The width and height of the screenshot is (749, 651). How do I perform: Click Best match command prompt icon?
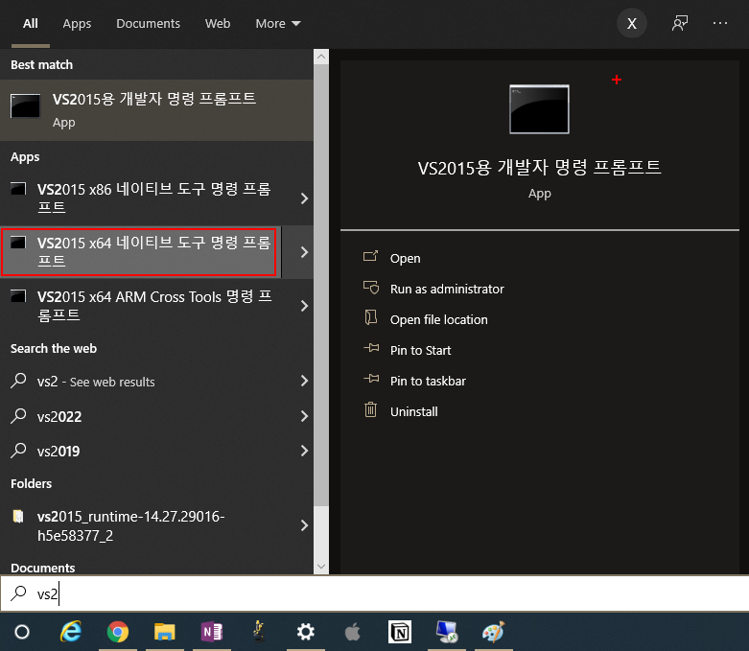tap(25, 105)
